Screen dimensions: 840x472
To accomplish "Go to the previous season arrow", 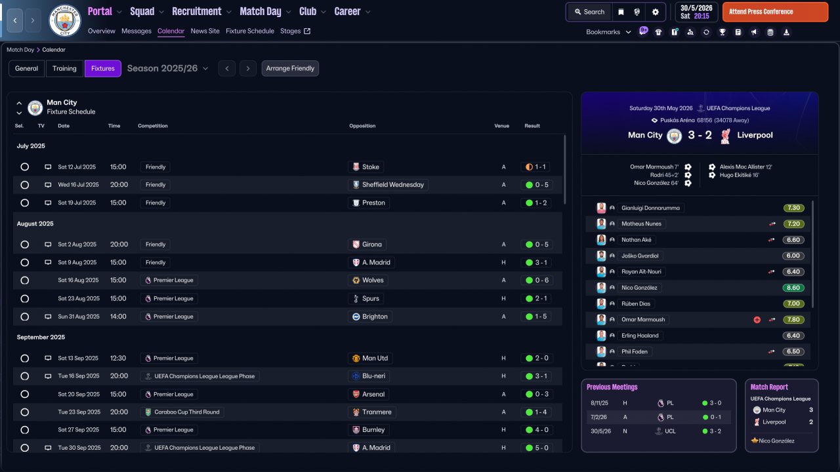I will [227, 68].
